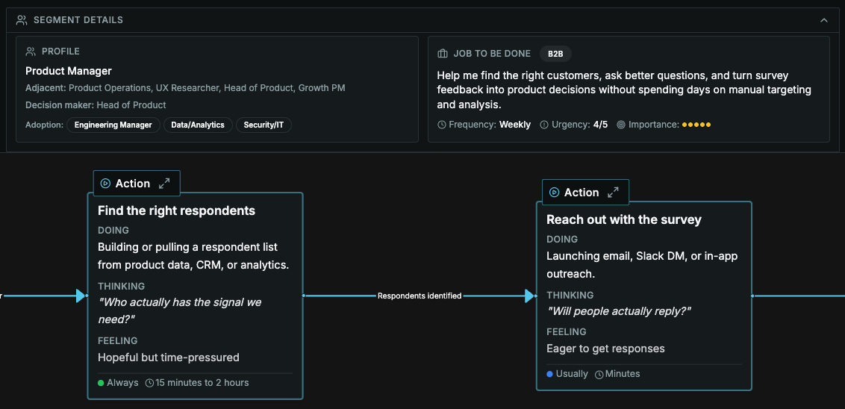
Task: Click the SEGMENT DETAILS header text
Action: pyautogui.click(x=78, y=20)
